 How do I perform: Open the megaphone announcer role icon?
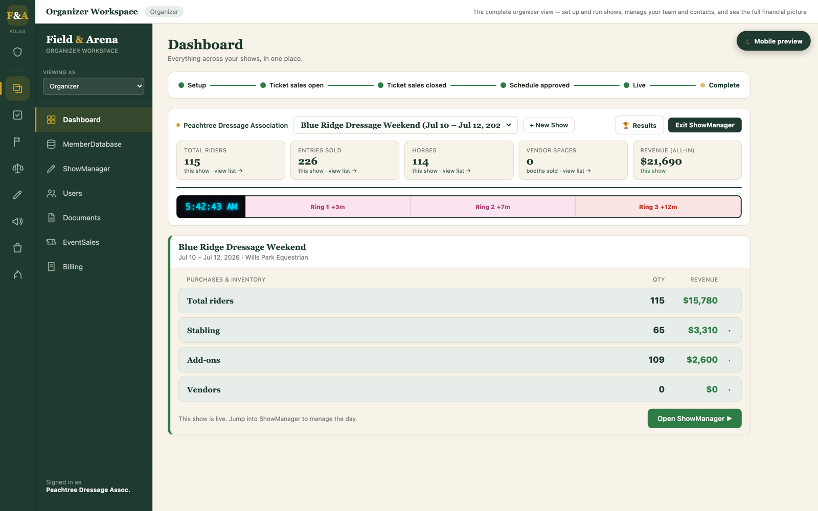point(17,221)
